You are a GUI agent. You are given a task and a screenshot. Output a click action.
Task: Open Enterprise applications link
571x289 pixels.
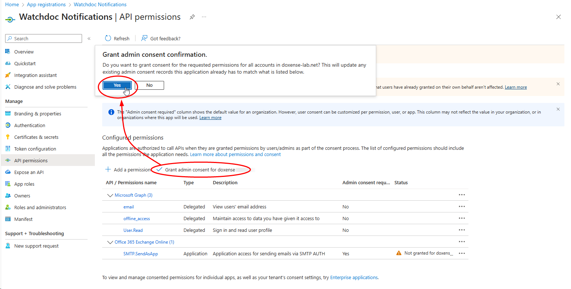354,278
